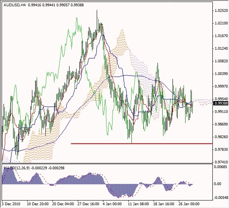229x208 pixels.
Task: Click the 1.01240 price axis label
Action: click(221, 49)
